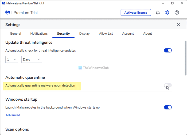187x135 pixels.
Task: Maximize the Malwarebytes window
Action: (172, 3)
